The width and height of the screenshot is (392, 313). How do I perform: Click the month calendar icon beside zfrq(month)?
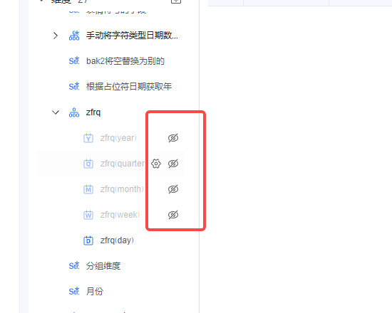coord(88,189)
